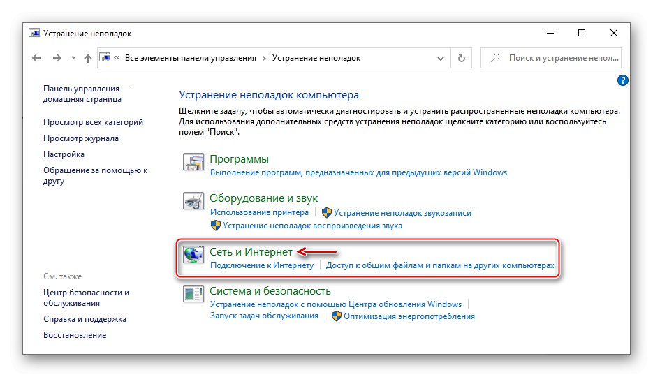
Task: Click 'Использование принтера' link
Action: coord(259,213)
